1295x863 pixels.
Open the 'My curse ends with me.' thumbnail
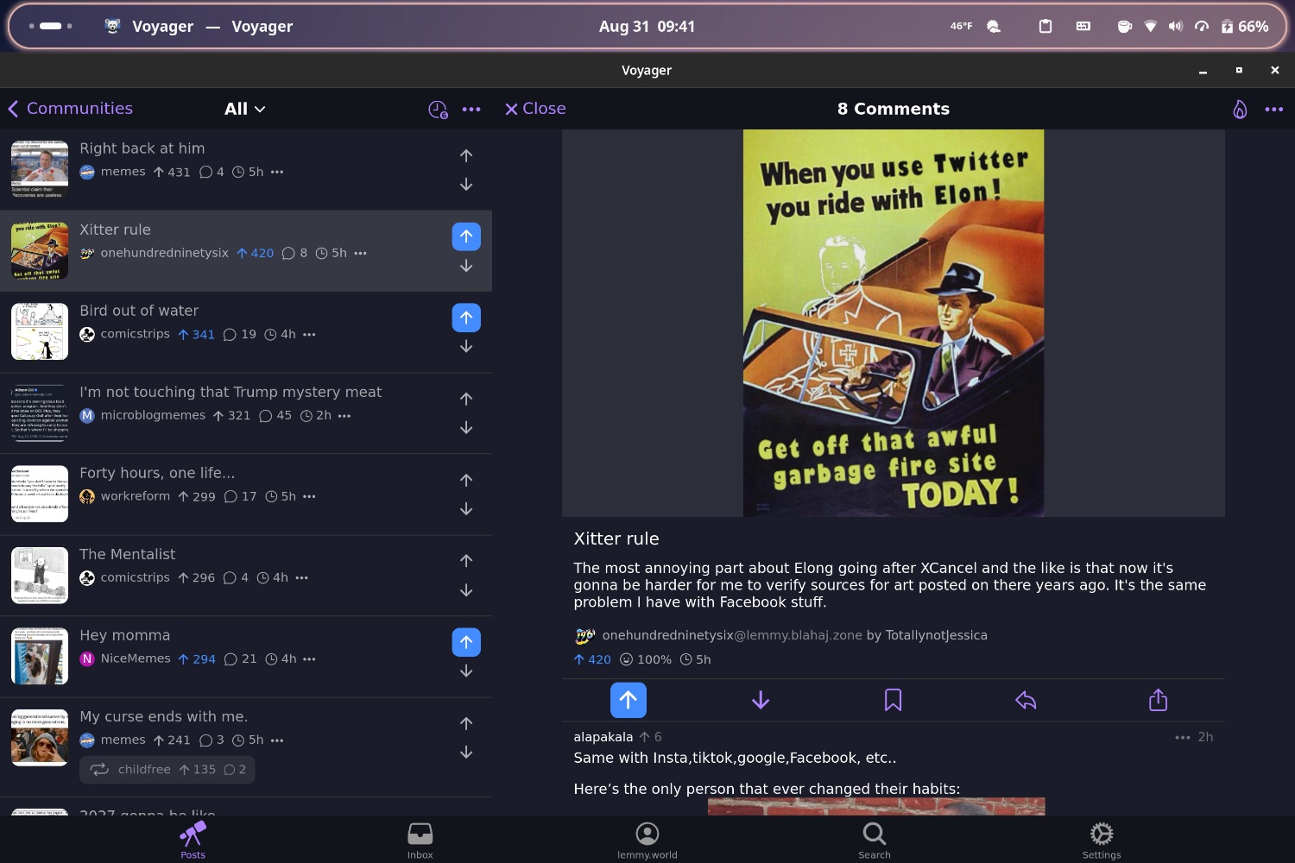coord(40,737)
